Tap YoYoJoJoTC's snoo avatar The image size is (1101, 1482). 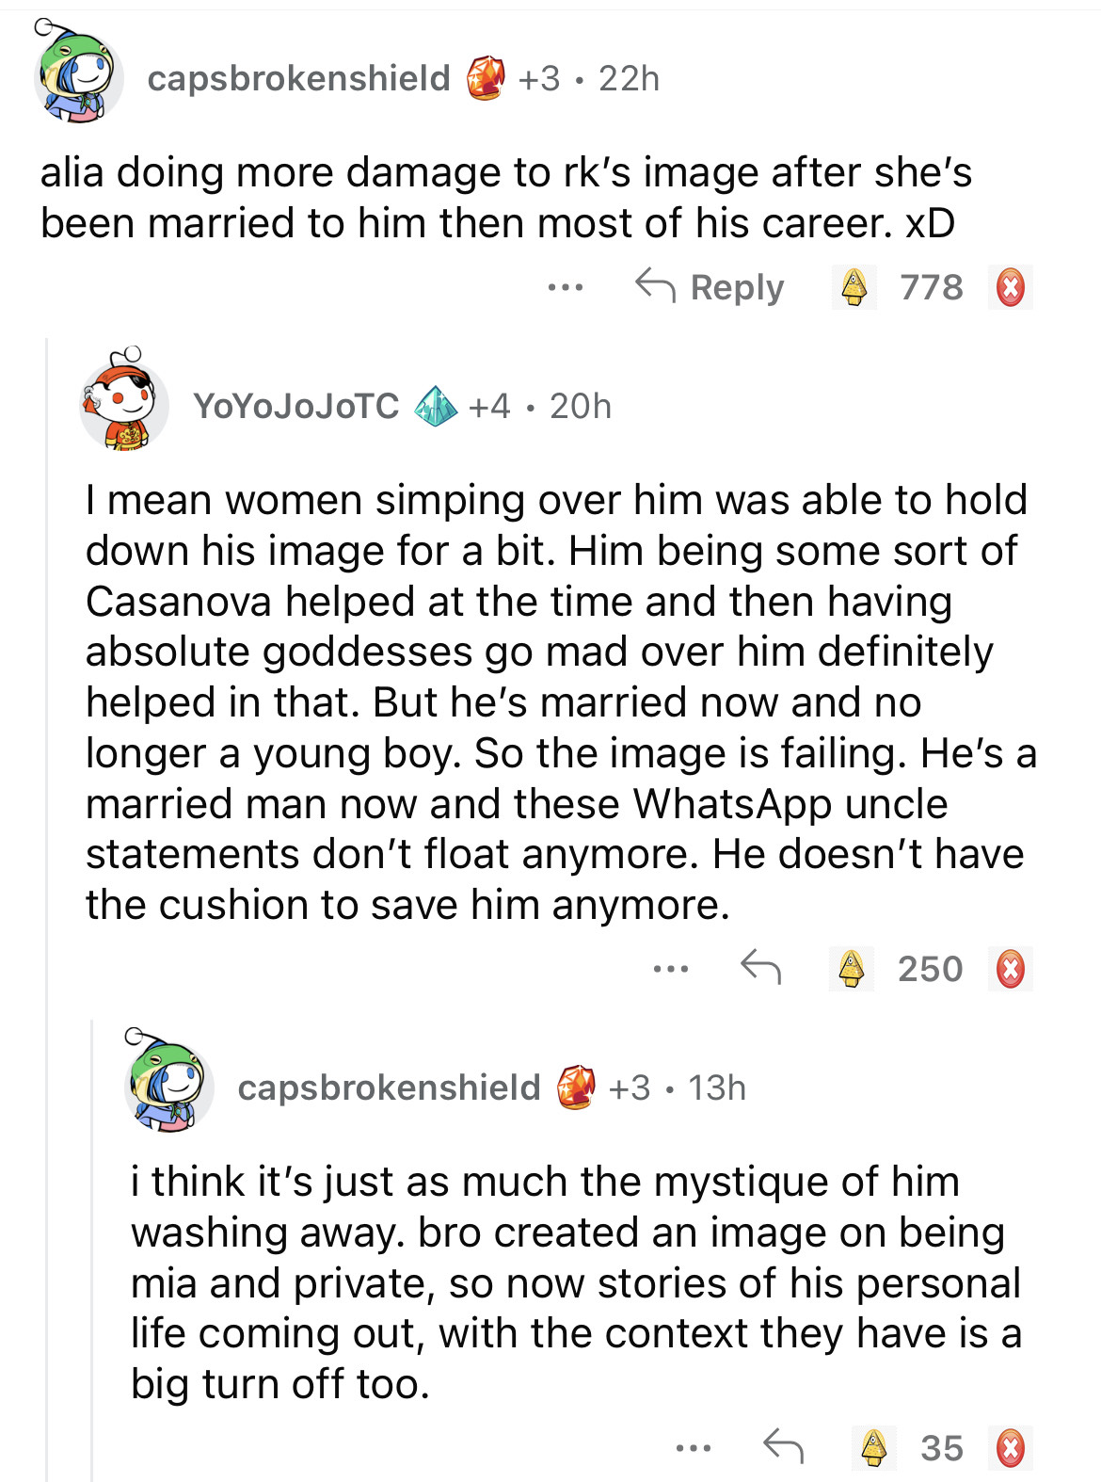coord(123,402)
